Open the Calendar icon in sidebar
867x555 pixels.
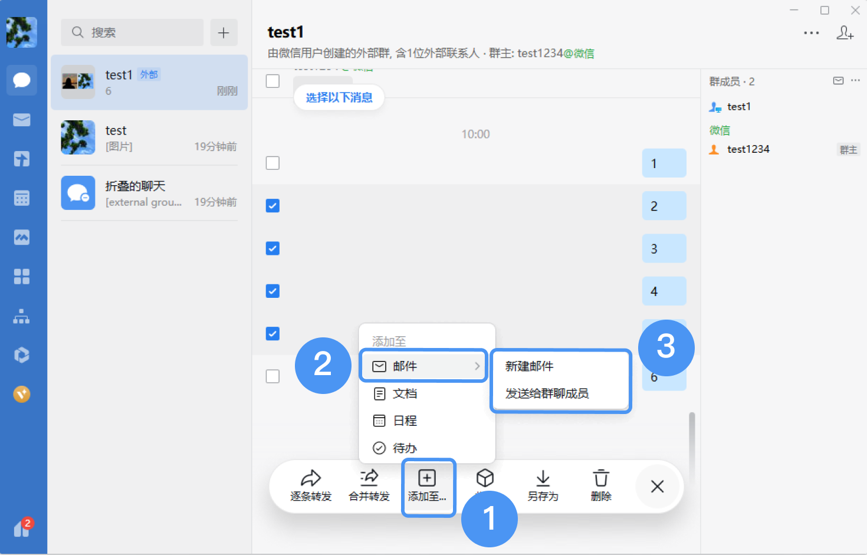(22, 198)
